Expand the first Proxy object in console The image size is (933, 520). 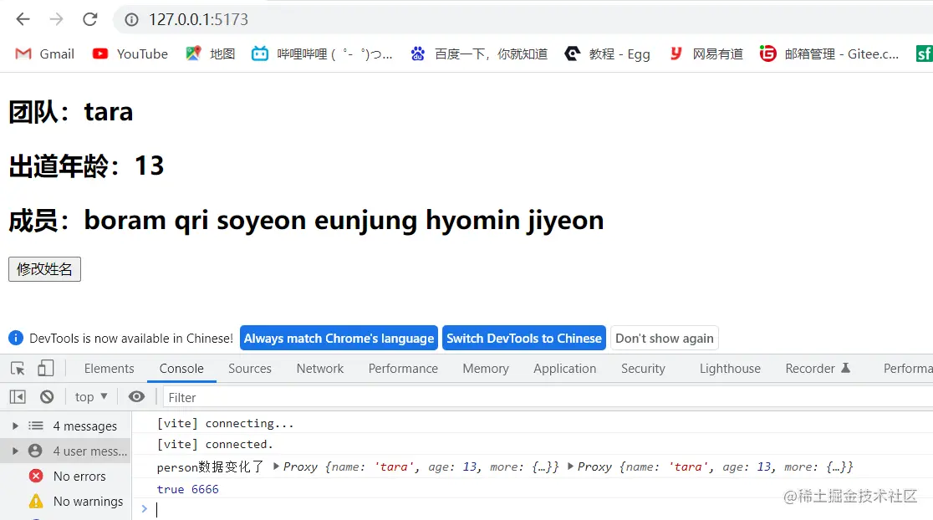(x=276, y=466)
